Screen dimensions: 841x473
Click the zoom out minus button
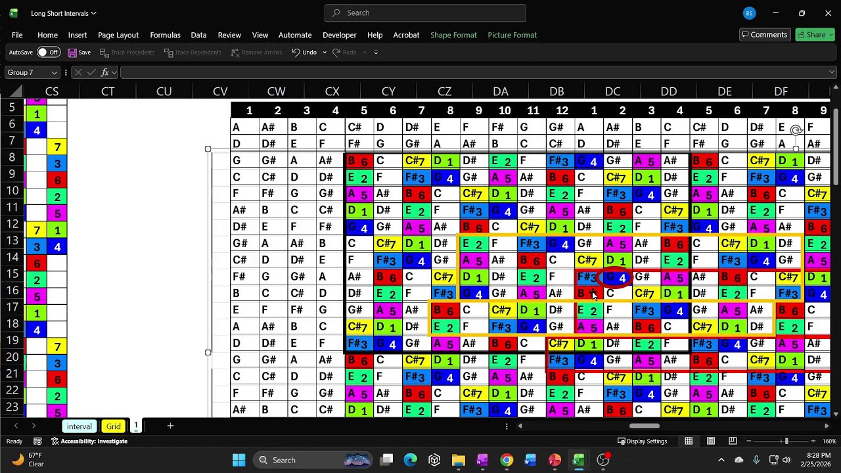point(750,441)
